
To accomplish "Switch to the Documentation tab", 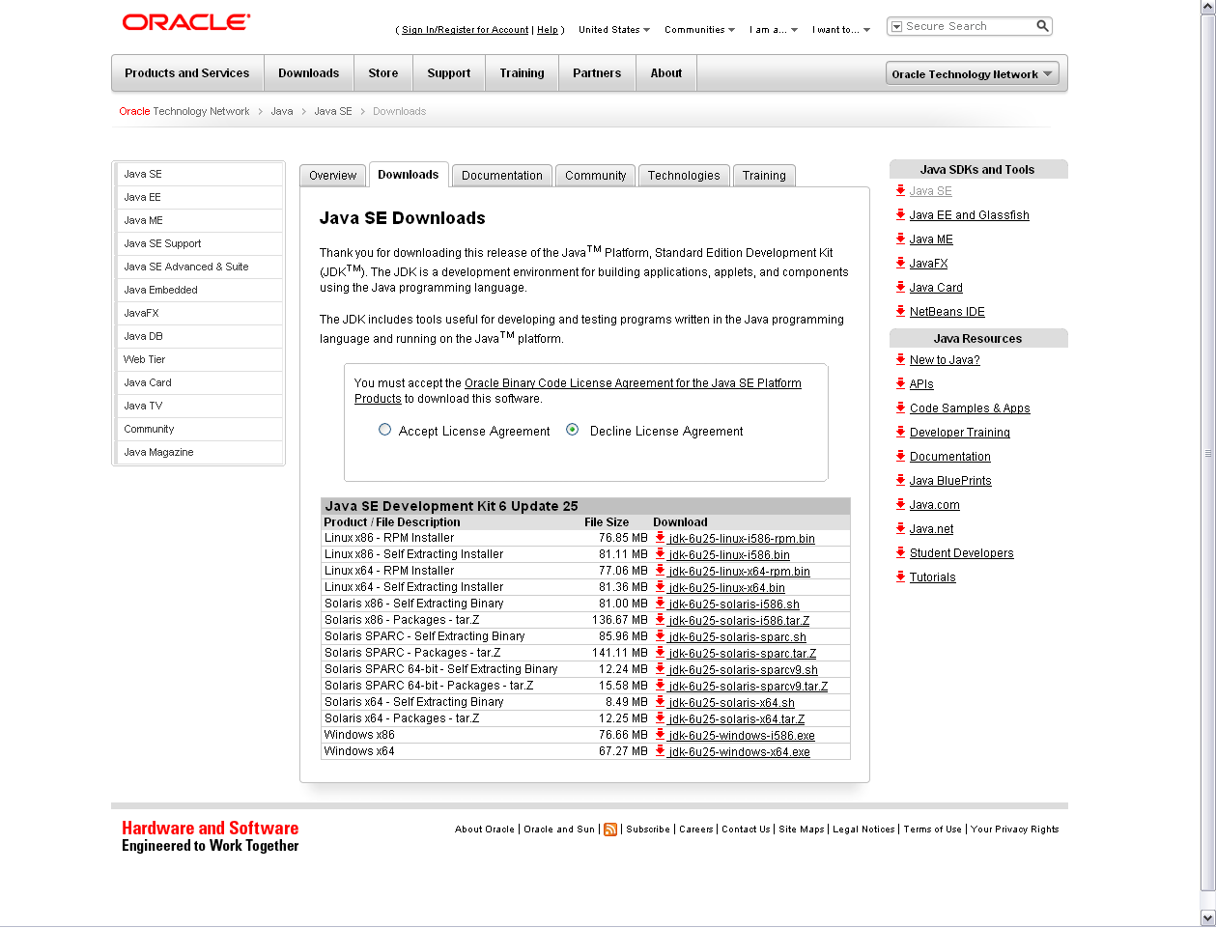I will pyautogui.click(x=501, y=176).
